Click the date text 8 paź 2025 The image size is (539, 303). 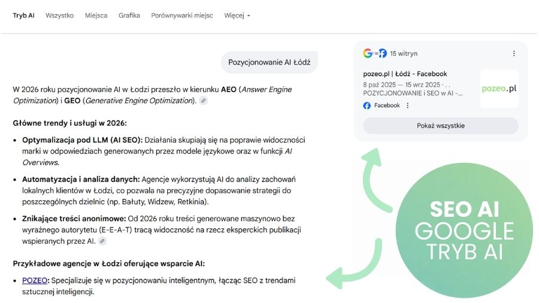(380, 84)
